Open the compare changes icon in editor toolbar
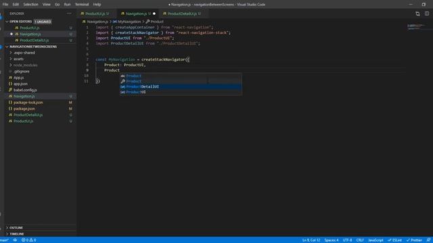The image size is (433, 243). click(417, 13)
